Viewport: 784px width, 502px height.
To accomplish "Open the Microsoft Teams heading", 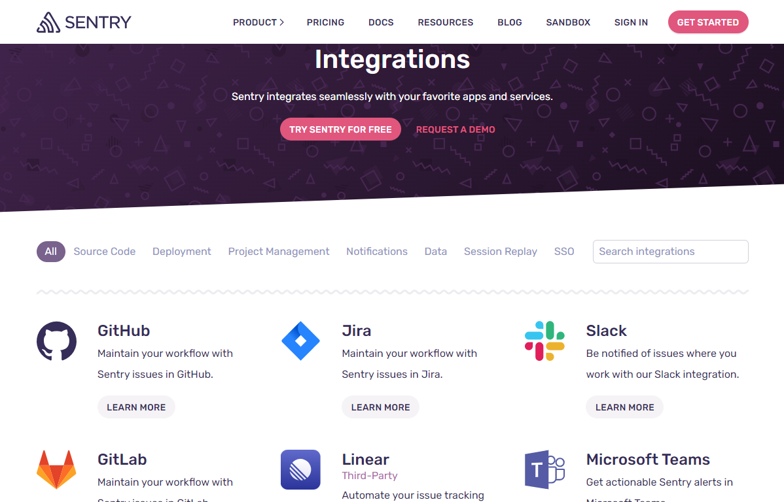I will coord(648,460).
